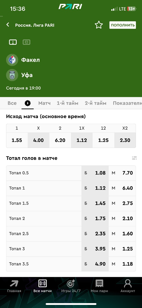
Task: Pick odds 1.55 for outcome 1
Action: pyautogui.click(x=17, y=140)
